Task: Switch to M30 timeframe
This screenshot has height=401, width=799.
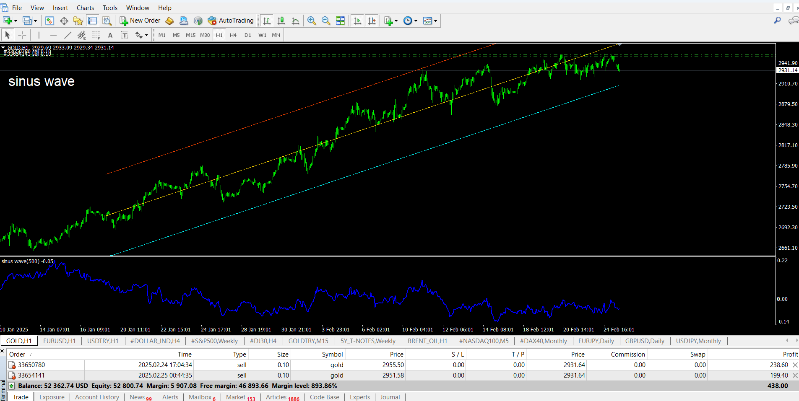Action: coord(205,35)
